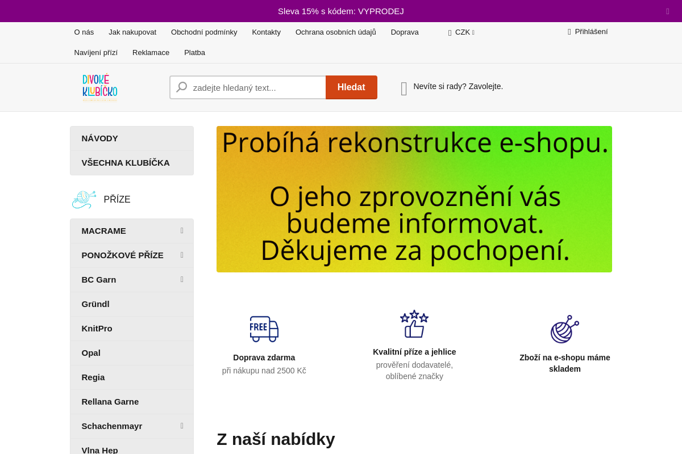Open the O nás page

(84, 32)
